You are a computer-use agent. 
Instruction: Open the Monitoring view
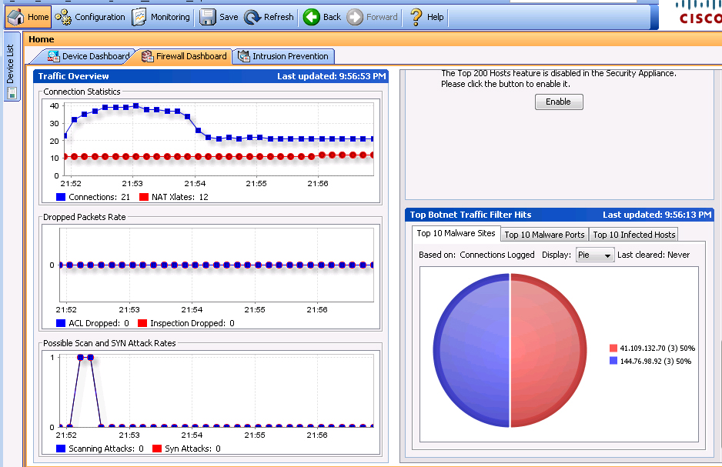(161, 17)
